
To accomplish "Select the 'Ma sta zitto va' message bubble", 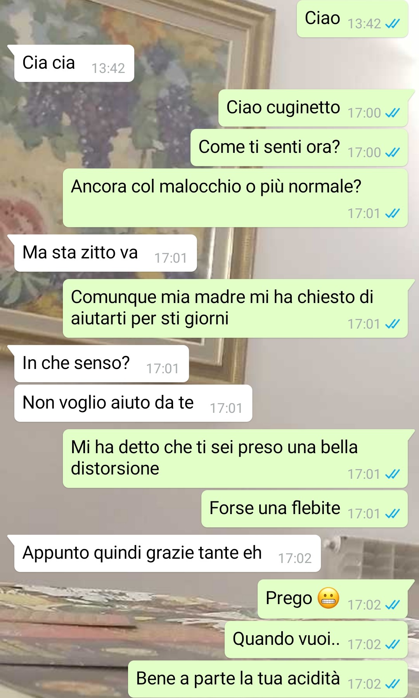I will pyautogui.click(x=106, y=253).
